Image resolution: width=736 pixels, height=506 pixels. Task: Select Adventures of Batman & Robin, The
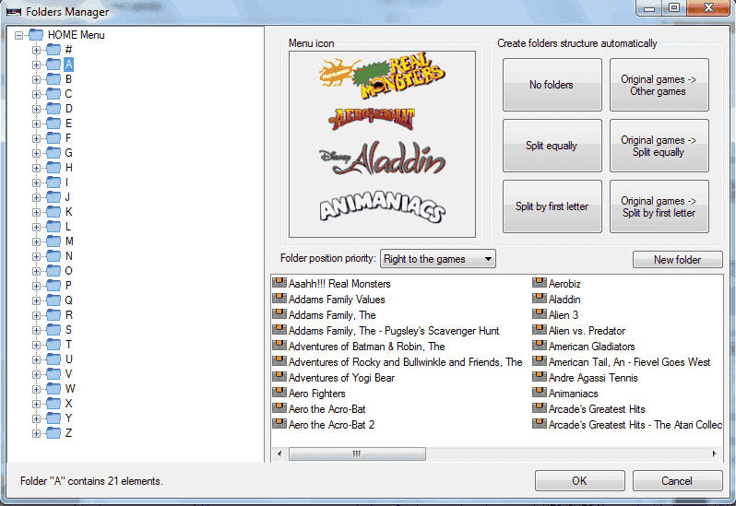[366, 346]
